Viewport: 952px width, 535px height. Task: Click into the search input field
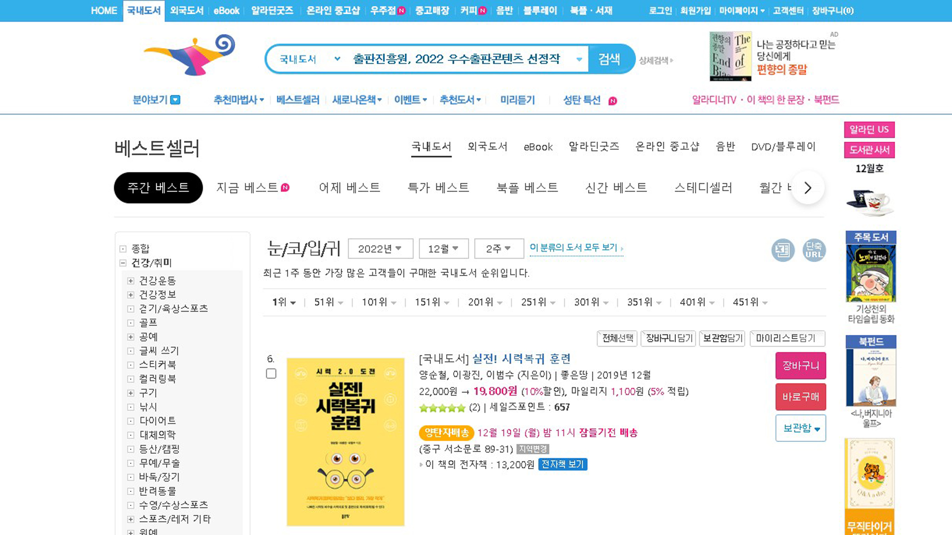pyautogui.click(x=456, y=59)
